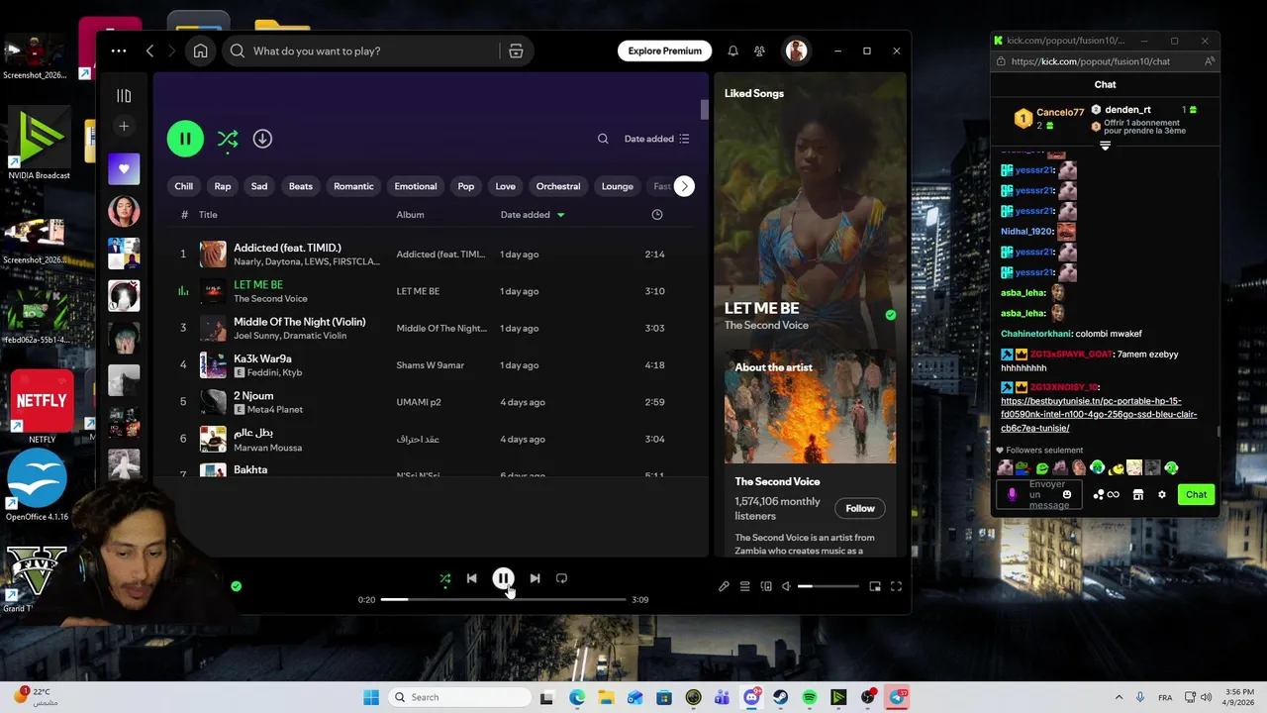This screenshot has height=713, width=1267.
Task: Toggle repeat mode
Action: point(561,578)
